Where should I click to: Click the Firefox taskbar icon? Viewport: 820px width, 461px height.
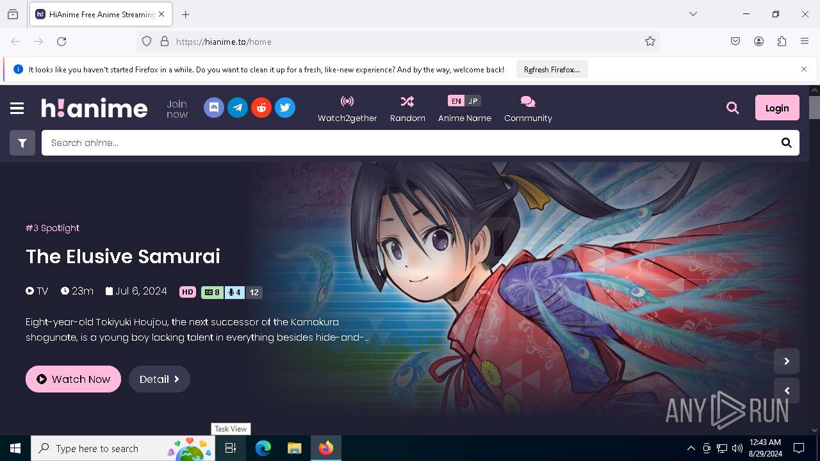pyautogui.click(x=326, y=448)
